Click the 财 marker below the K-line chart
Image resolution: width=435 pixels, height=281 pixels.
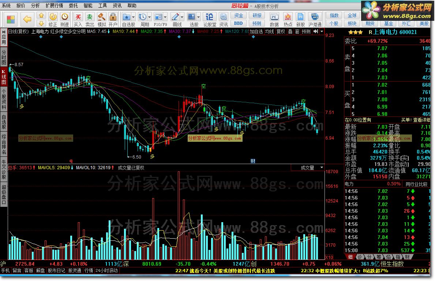click(x=253, y=161)
